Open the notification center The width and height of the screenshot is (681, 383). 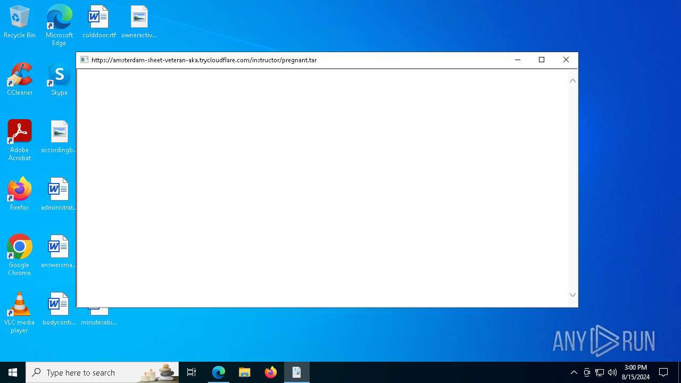tap(663, 372)
